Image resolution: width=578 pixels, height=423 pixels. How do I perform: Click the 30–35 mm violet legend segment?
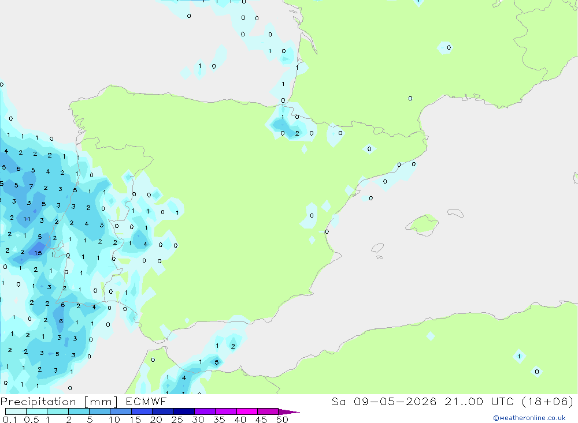click(205, 411)
